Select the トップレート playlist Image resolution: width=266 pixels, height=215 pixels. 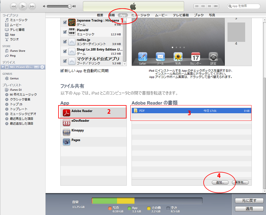click(16, 109)
